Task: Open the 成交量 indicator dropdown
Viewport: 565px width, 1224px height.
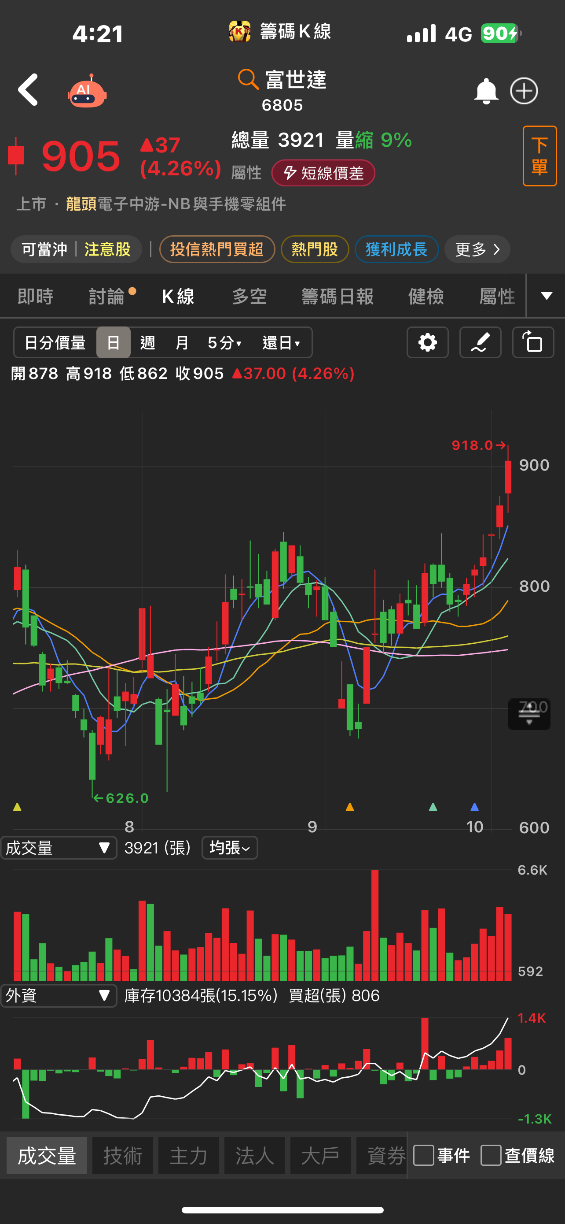Action: tap(59, 848)
